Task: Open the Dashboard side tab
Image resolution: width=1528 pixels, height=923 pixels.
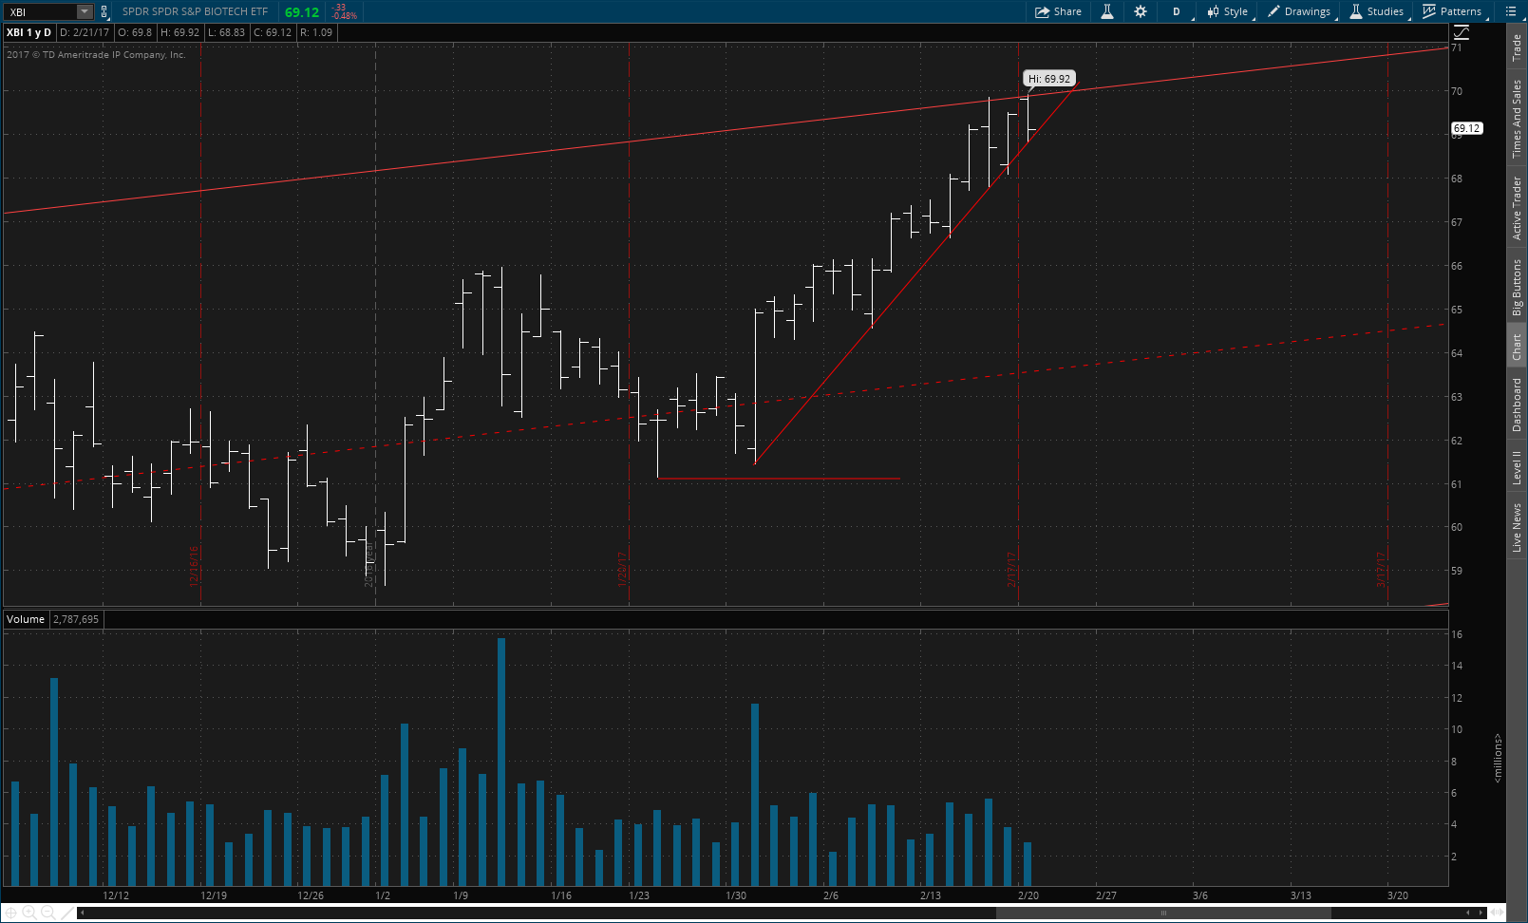Action: tap(1517, 405)
